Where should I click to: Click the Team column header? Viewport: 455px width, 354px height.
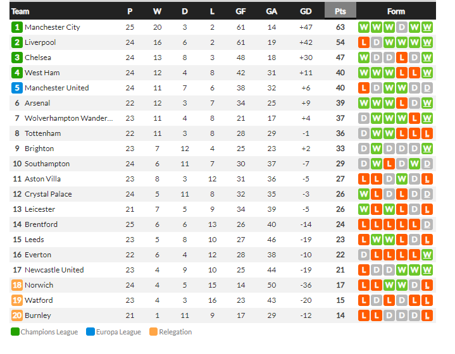point(20,11)
